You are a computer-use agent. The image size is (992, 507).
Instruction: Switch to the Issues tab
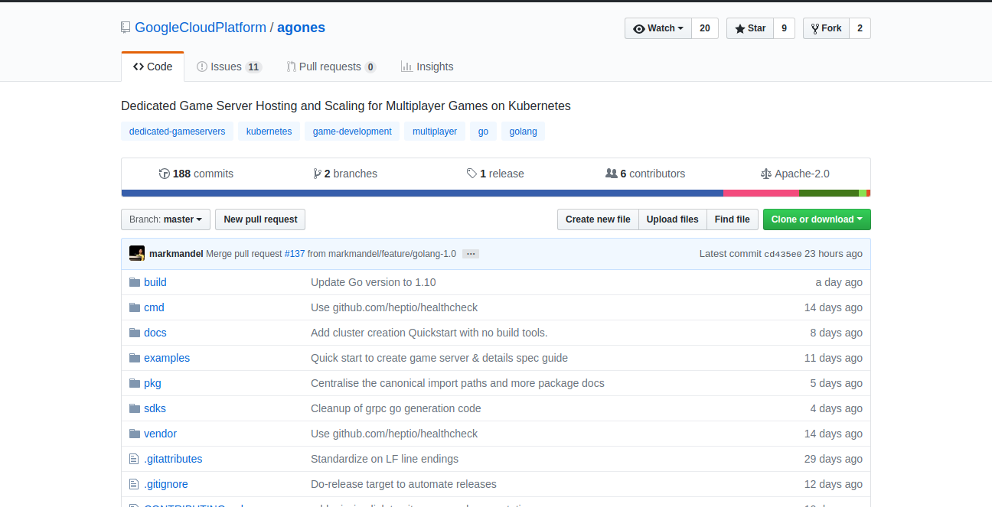228,67
